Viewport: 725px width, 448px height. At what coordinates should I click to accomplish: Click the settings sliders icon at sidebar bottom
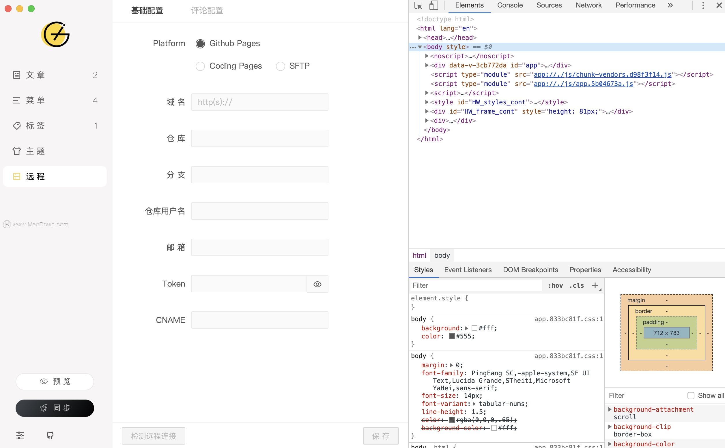20,435
